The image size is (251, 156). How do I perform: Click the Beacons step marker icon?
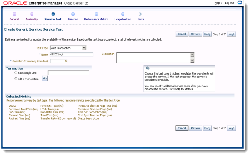pos(73,14)
